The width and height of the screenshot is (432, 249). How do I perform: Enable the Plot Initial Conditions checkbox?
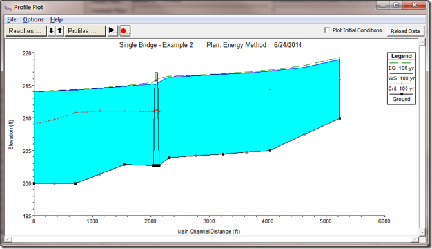coord(327,30)
